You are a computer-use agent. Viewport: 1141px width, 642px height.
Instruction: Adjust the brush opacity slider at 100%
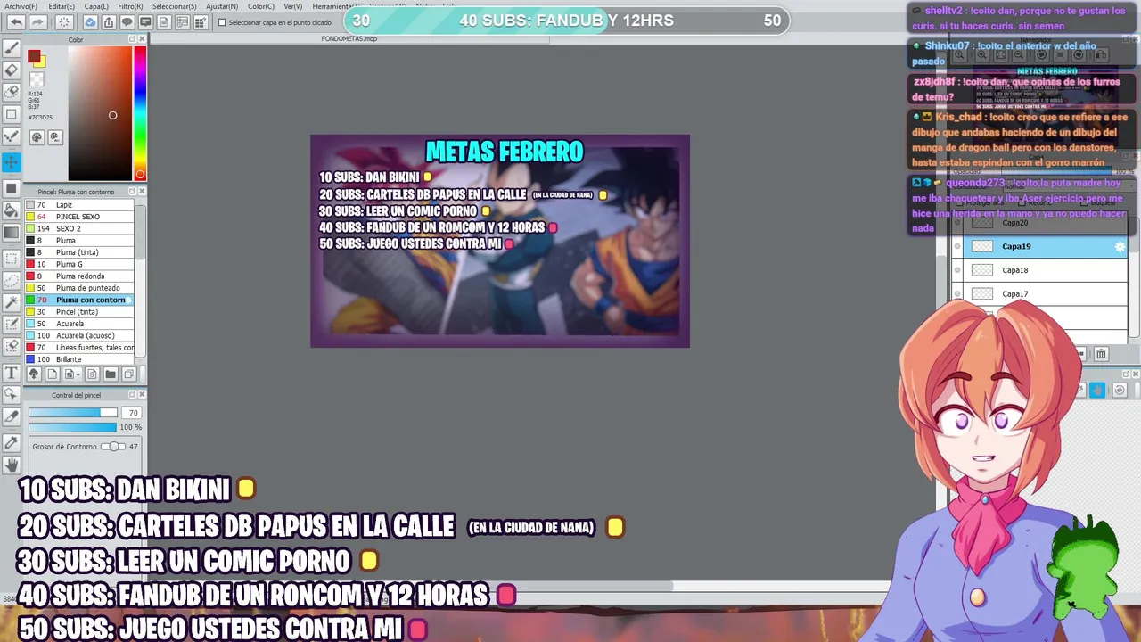click(x=72, y=427)
